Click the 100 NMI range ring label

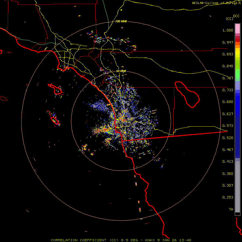tap(121, 21)
